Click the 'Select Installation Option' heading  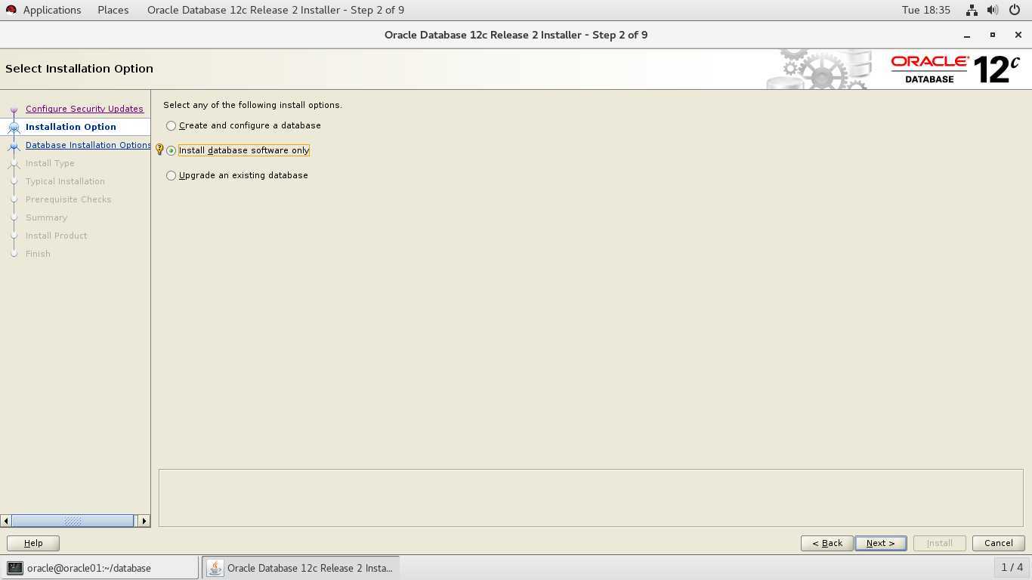coord(79,69)
